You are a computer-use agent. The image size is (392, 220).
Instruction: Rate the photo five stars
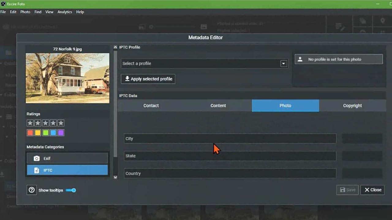(61, 123)
